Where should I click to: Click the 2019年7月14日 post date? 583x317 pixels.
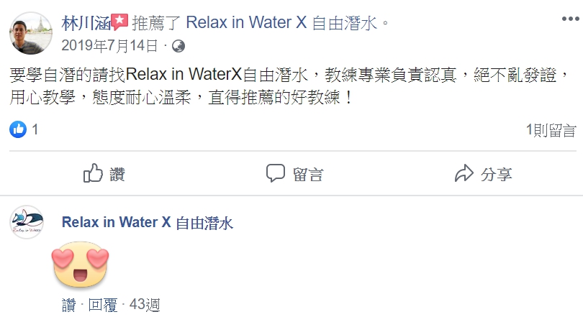tap(109, 46)
